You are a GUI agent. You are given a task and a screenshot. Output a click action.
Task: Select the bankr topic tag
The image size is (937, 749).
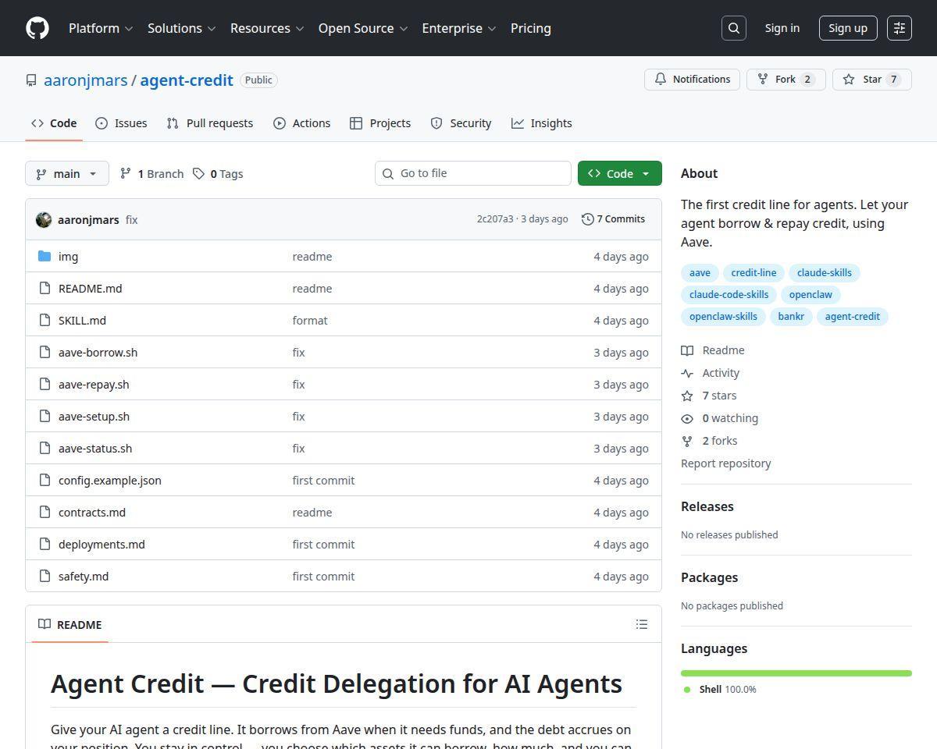pyautogui.click(x=791, y=317)
